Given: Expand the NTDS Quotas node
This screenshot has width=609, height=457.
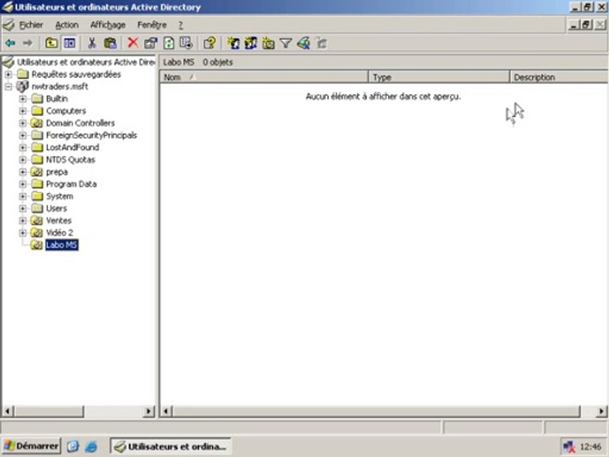Looking at the screenshot, I should pyautogui.click(x=23, y=160).
